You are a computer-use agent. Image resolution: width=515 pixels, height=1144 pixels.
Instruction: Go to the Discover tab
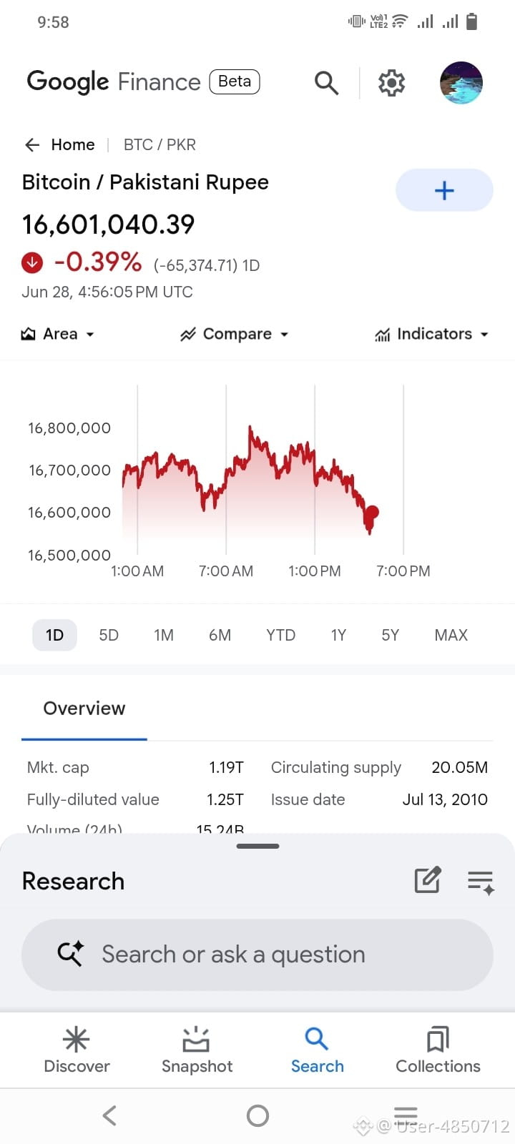point(77,1050)
